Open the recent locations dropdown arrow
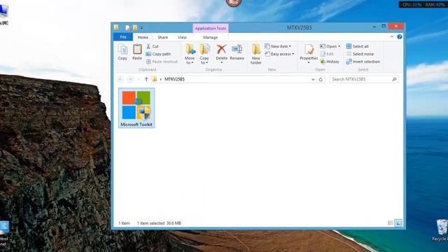This screenshot has width=448, height=252. click(x=139, y=79)
